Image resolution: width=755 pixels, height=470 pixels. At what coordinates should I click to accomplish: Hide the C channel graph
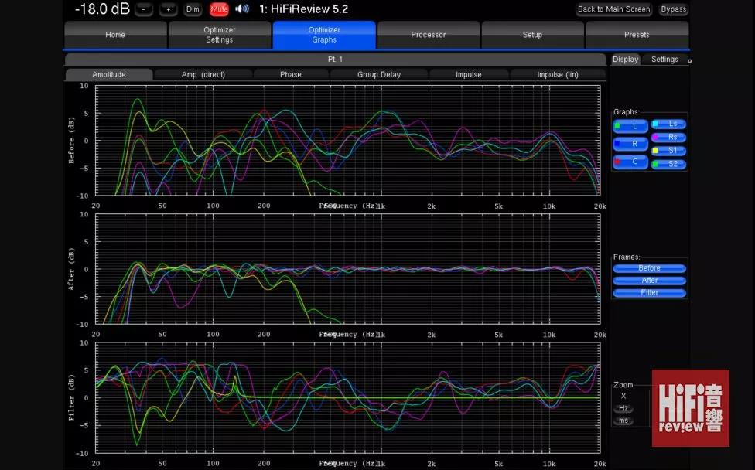(x=630, y=162)
